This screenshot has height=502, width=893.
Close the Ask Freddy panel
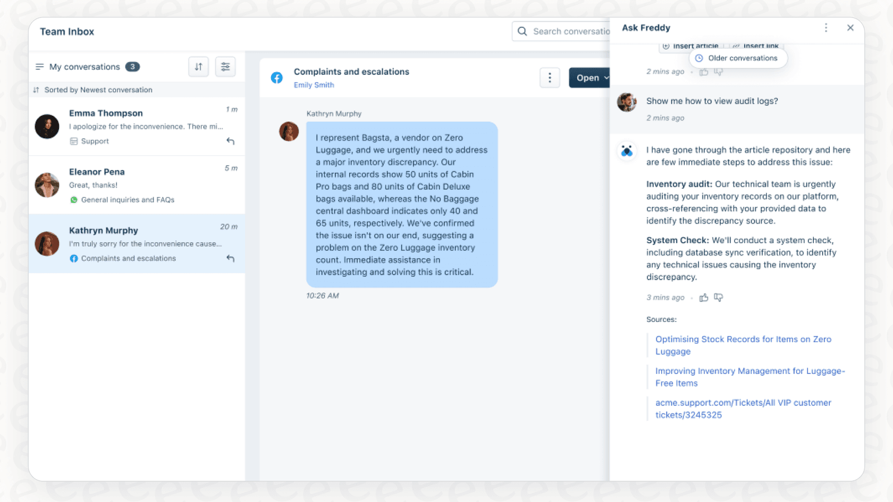point(850,28)
